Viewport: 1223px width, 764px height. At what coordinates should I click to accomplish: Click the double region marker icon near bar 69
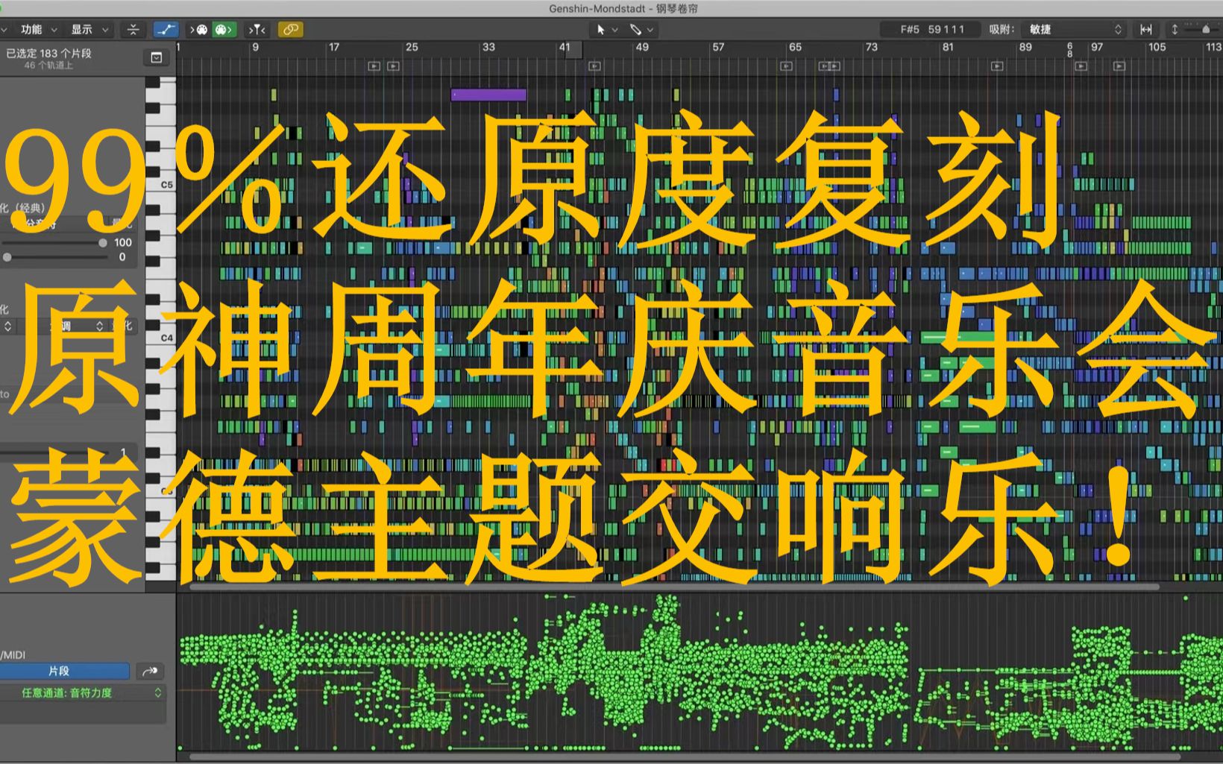[829, 66]
